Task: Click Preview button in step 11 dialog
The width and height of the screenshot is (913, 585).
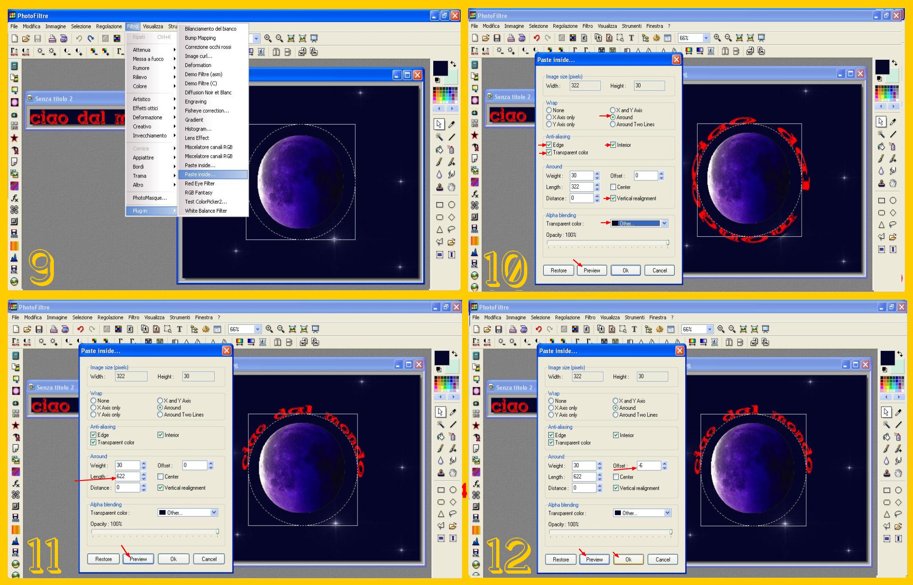Action: click(x=138, y=559)
